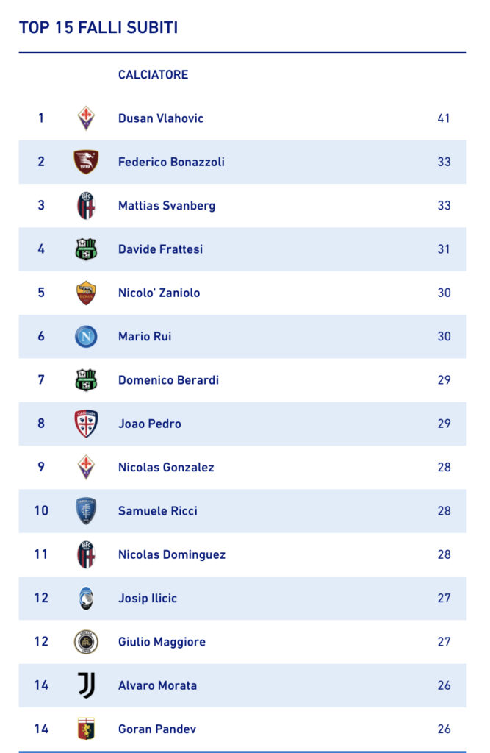
Task: Click the Sassuolo crest next to Davide Frattesi
Action: click(86, 249)
